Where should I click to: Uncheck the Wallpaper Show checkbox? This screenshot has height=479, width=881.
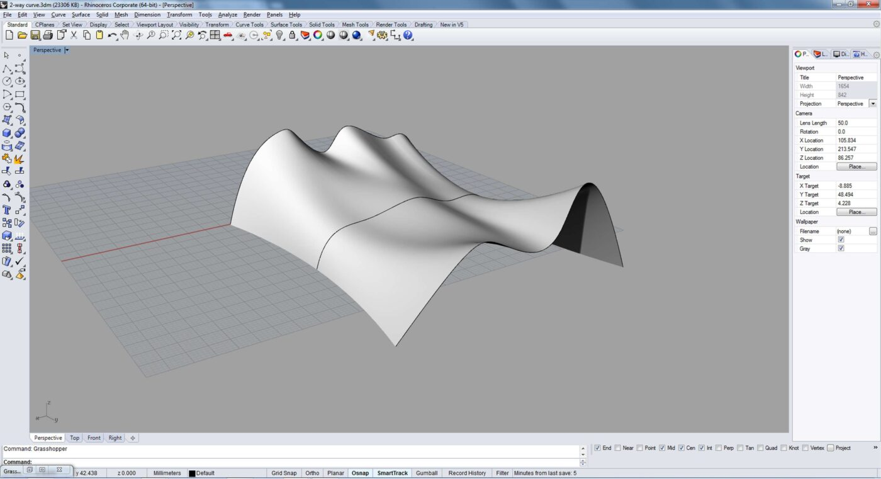(x=841, y=240)
